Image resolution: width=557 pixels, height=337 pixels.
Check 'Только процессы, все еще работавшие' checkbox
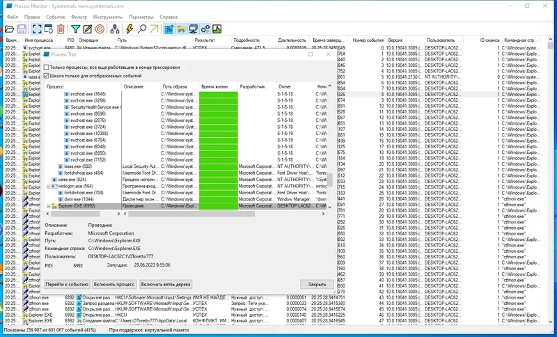[47, 68]
